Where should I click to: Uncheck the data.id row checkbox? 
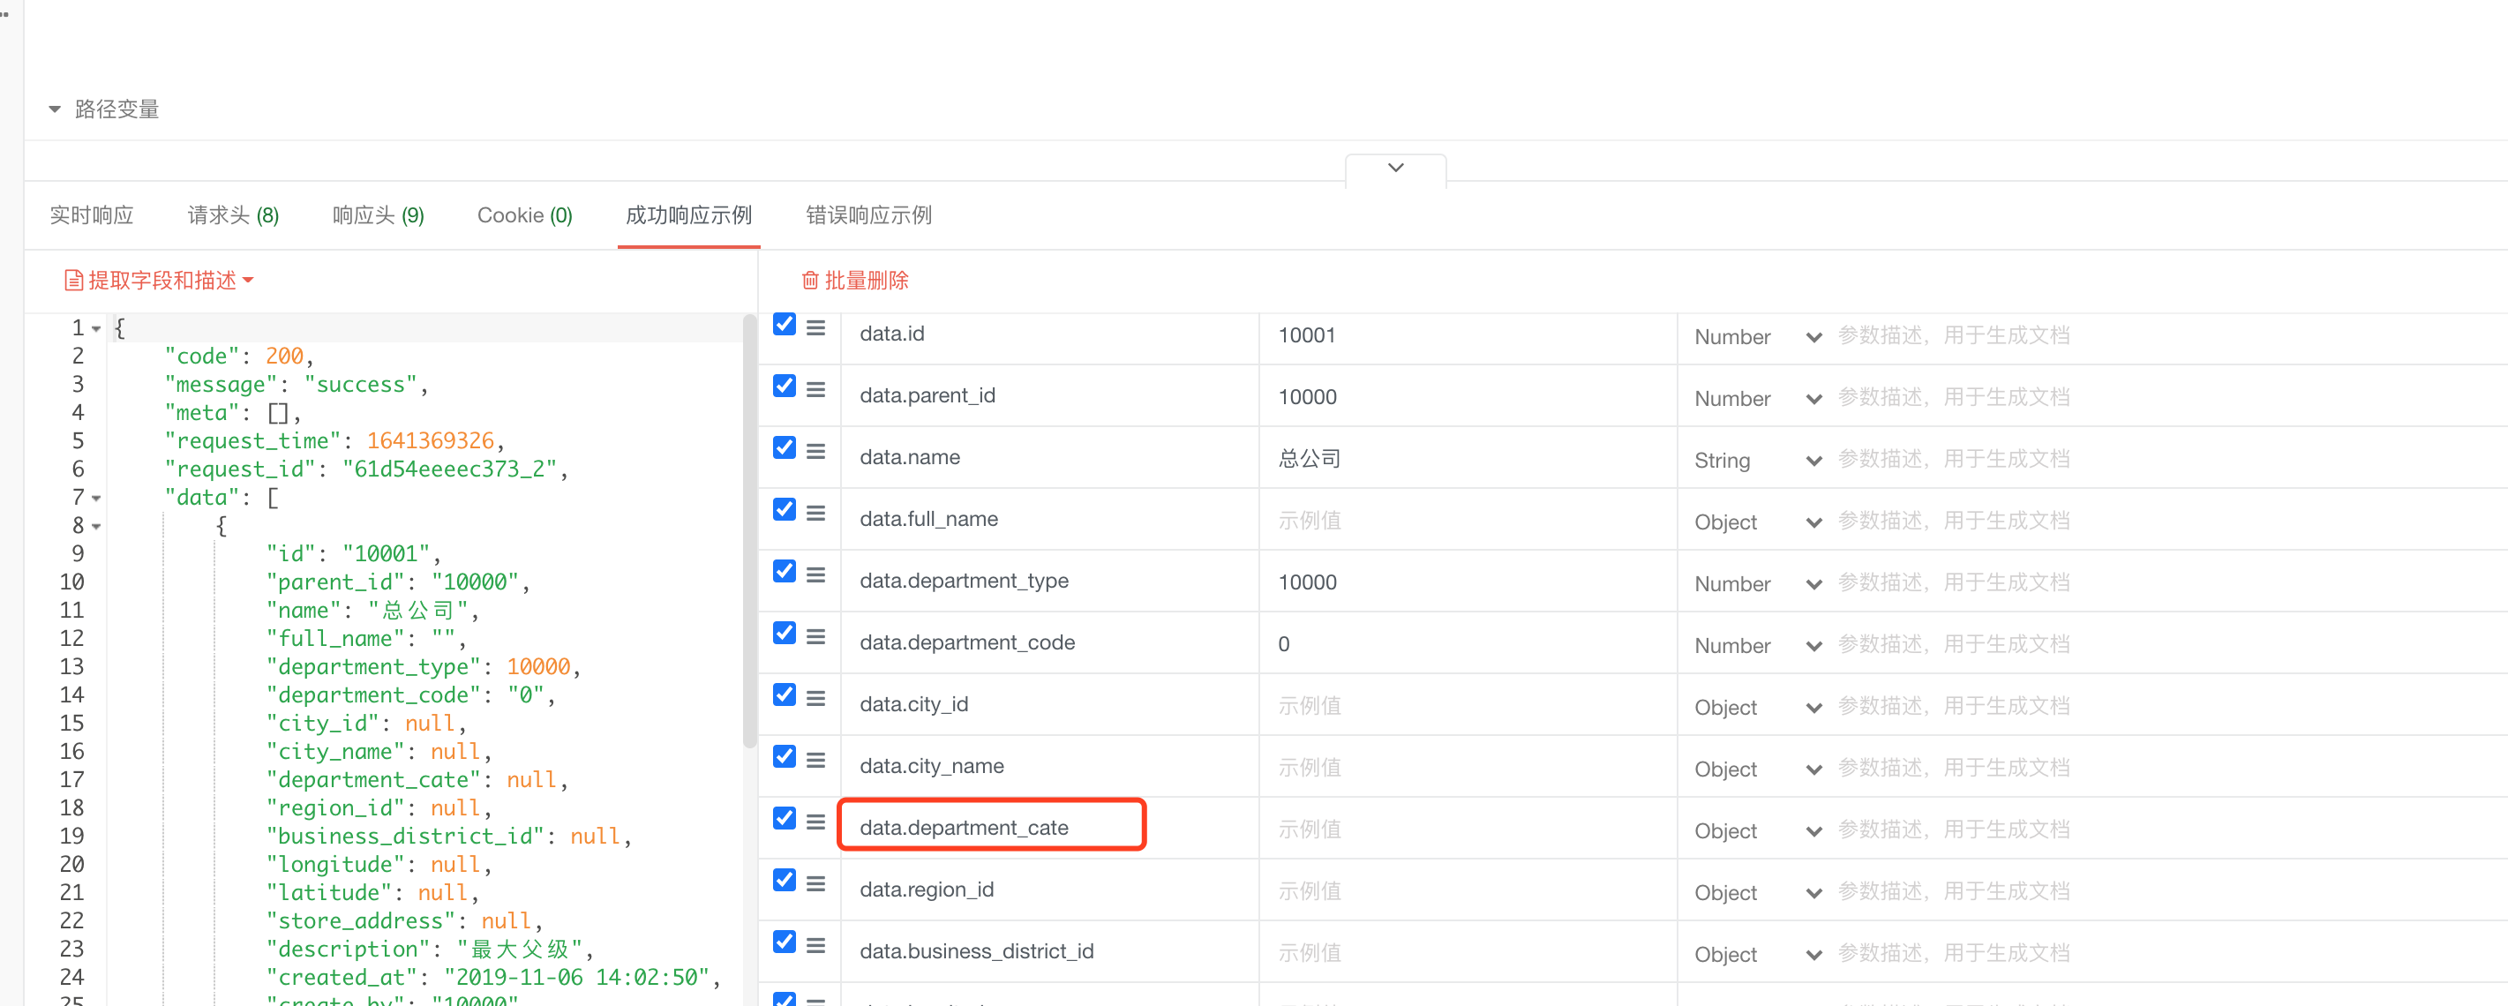[785, 324]
